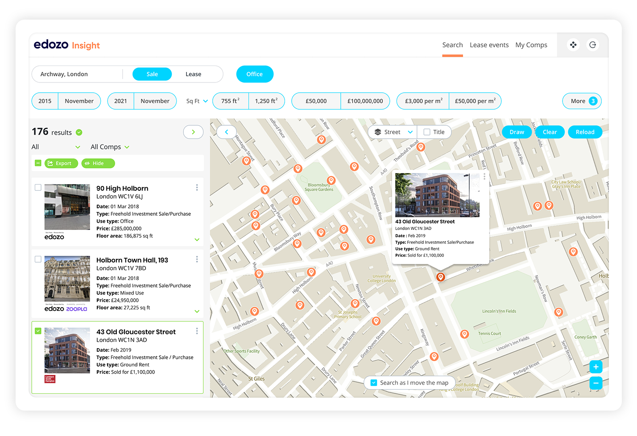
Task: Open the apps grid icon in the header
Action: pyautogui.click(x=573, y=45)
